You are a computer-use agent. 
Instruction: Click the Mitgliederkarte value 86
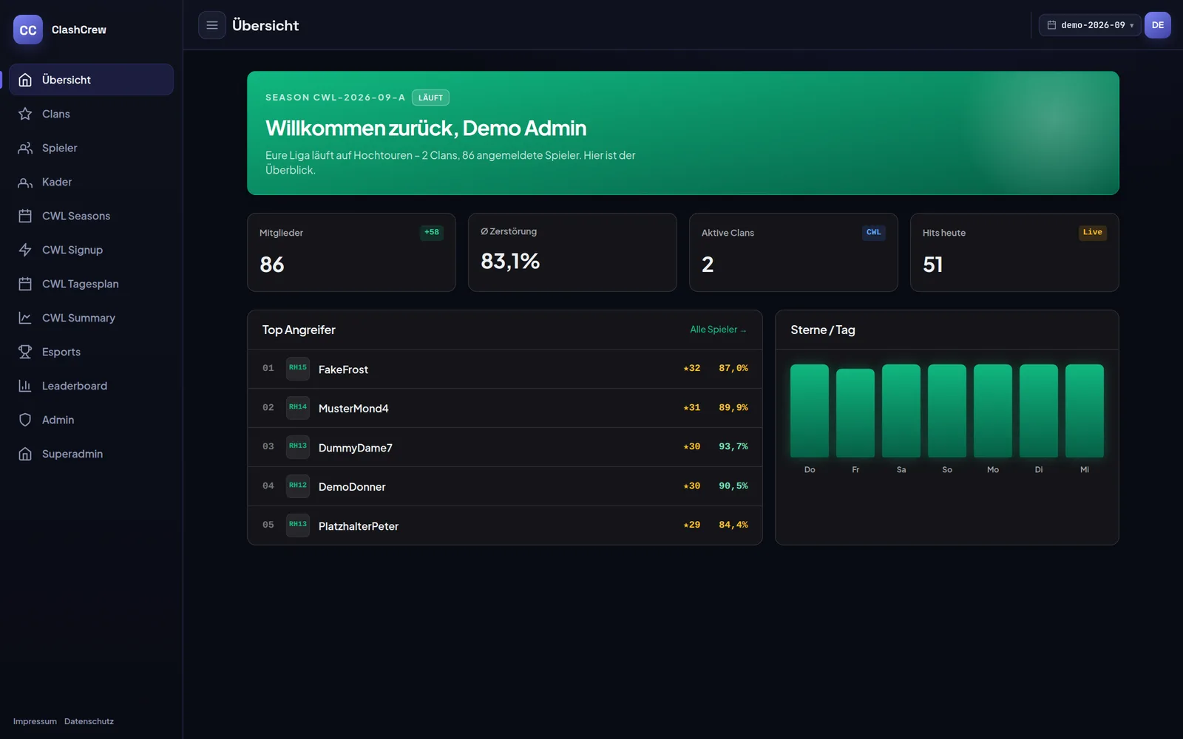272,265
